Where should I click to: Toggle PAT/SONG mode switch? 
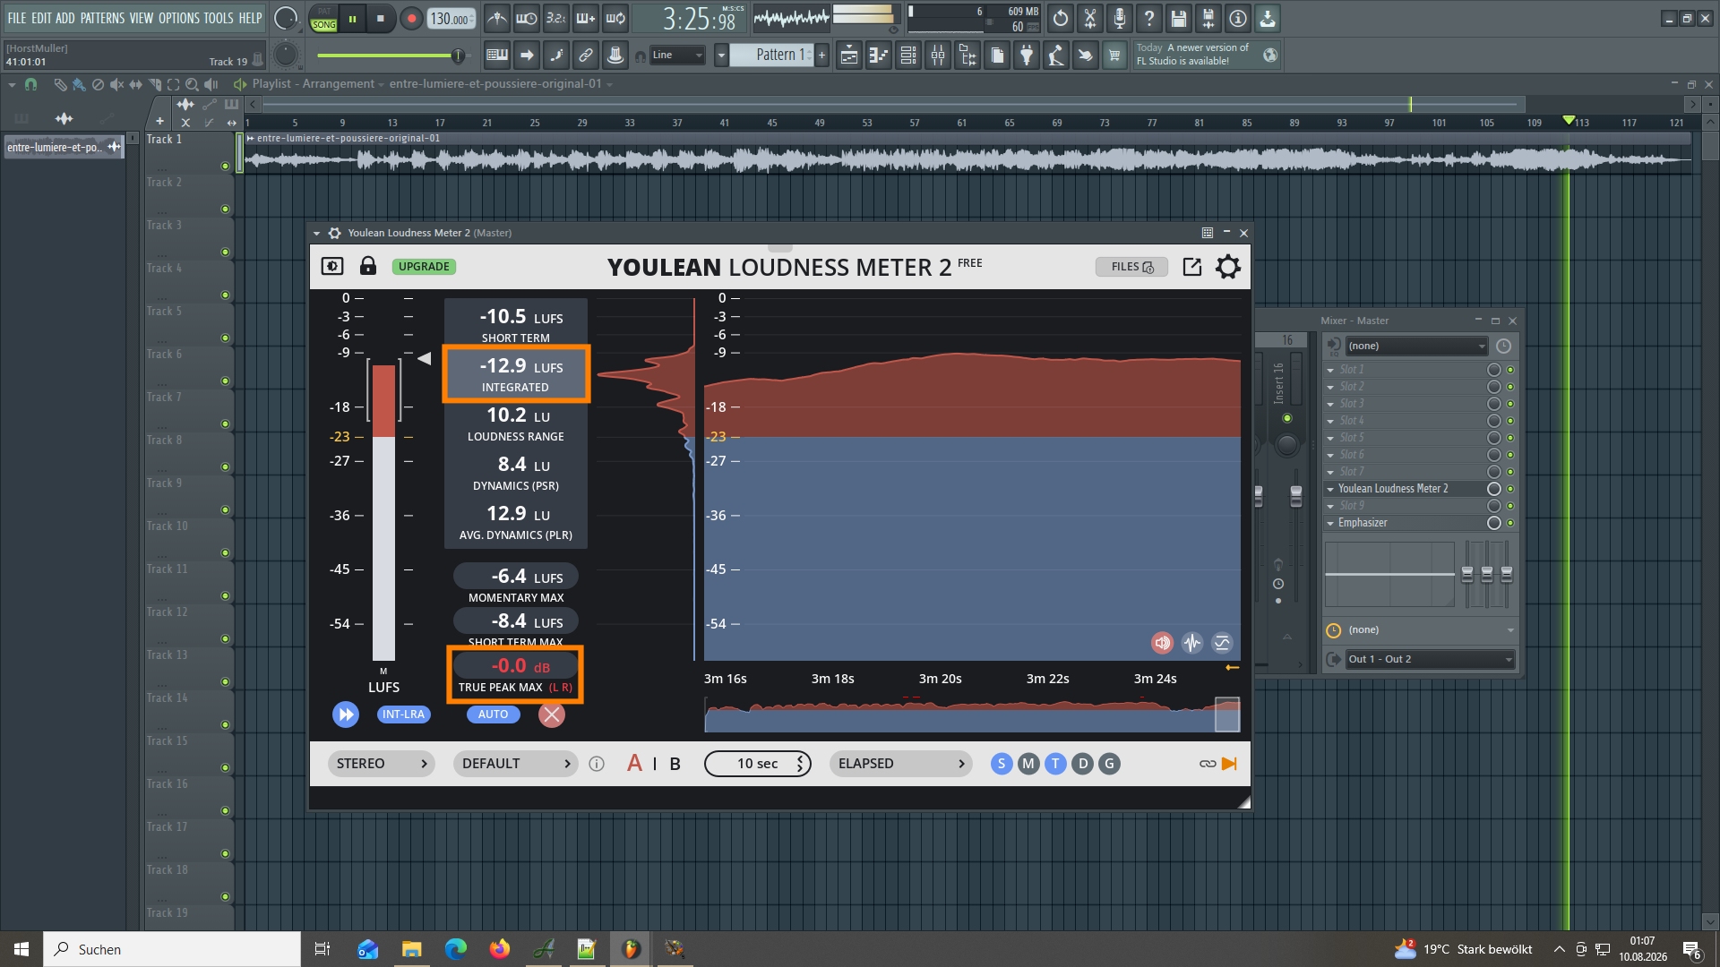[323, 19]
